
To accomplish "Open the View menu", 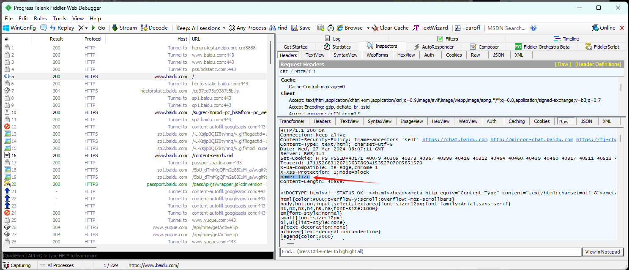I will (78, 19).
